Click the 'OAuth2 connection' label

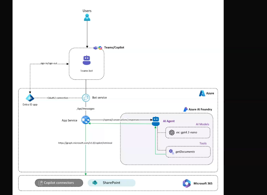point(58,98)
